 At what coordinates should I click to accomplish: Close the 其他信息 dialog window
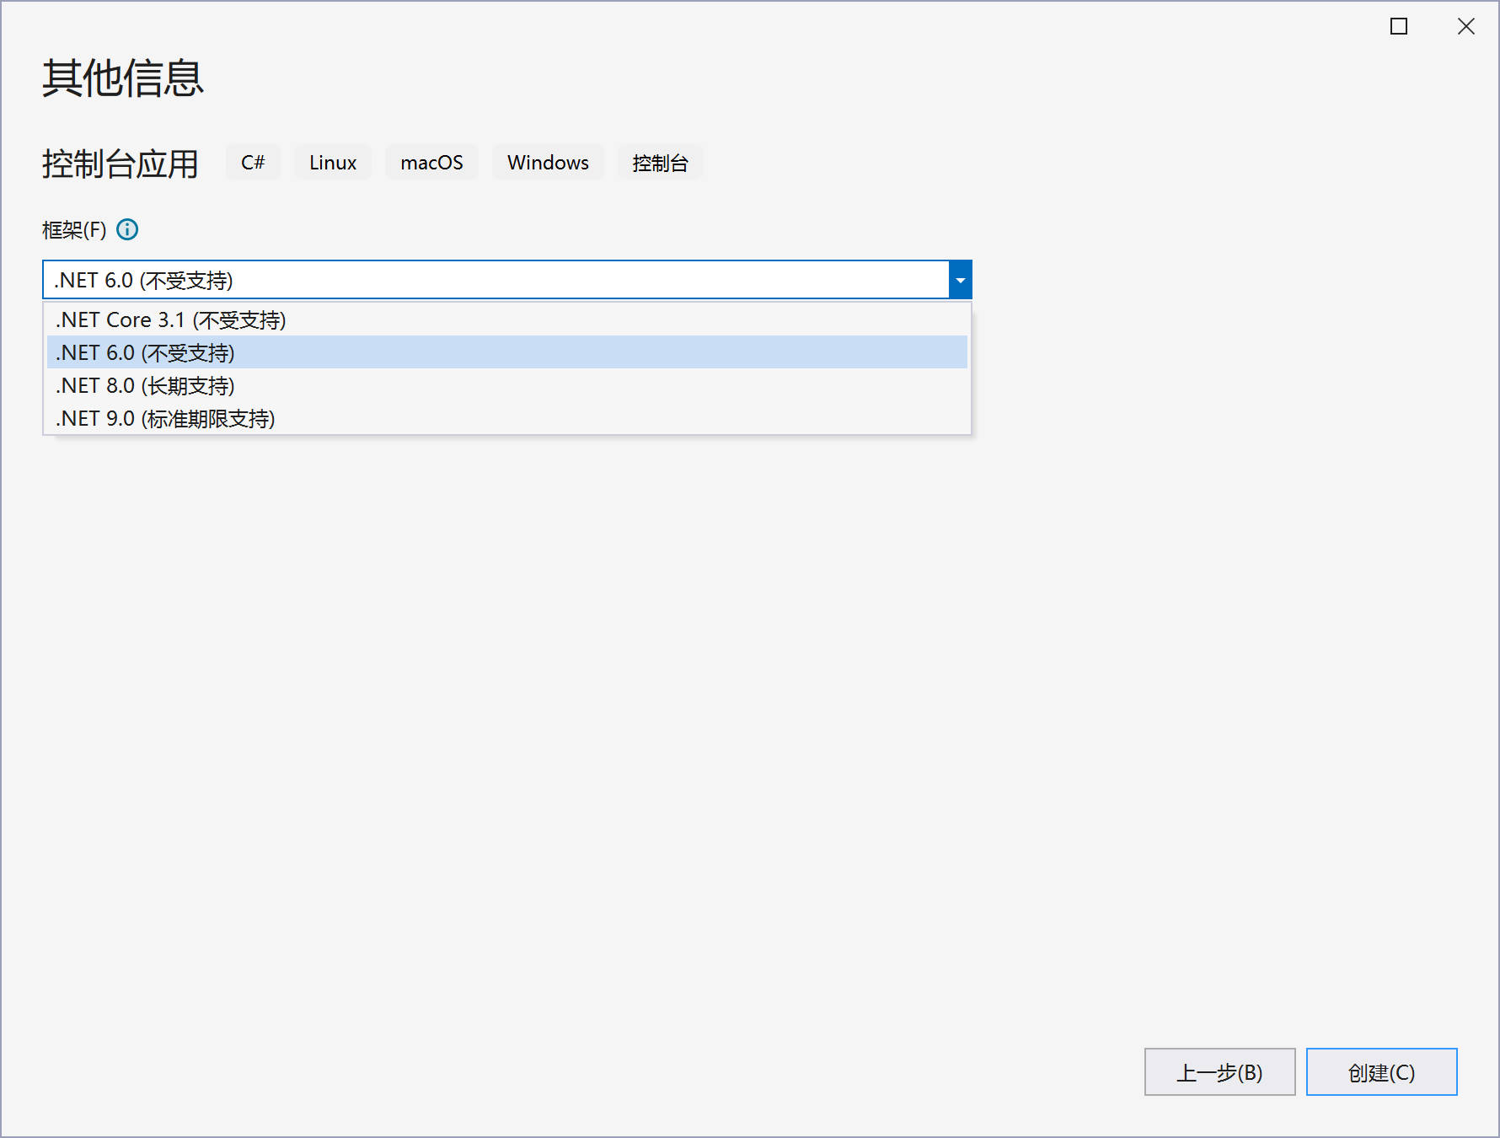pyautogui.click(x=1466, y=27)
